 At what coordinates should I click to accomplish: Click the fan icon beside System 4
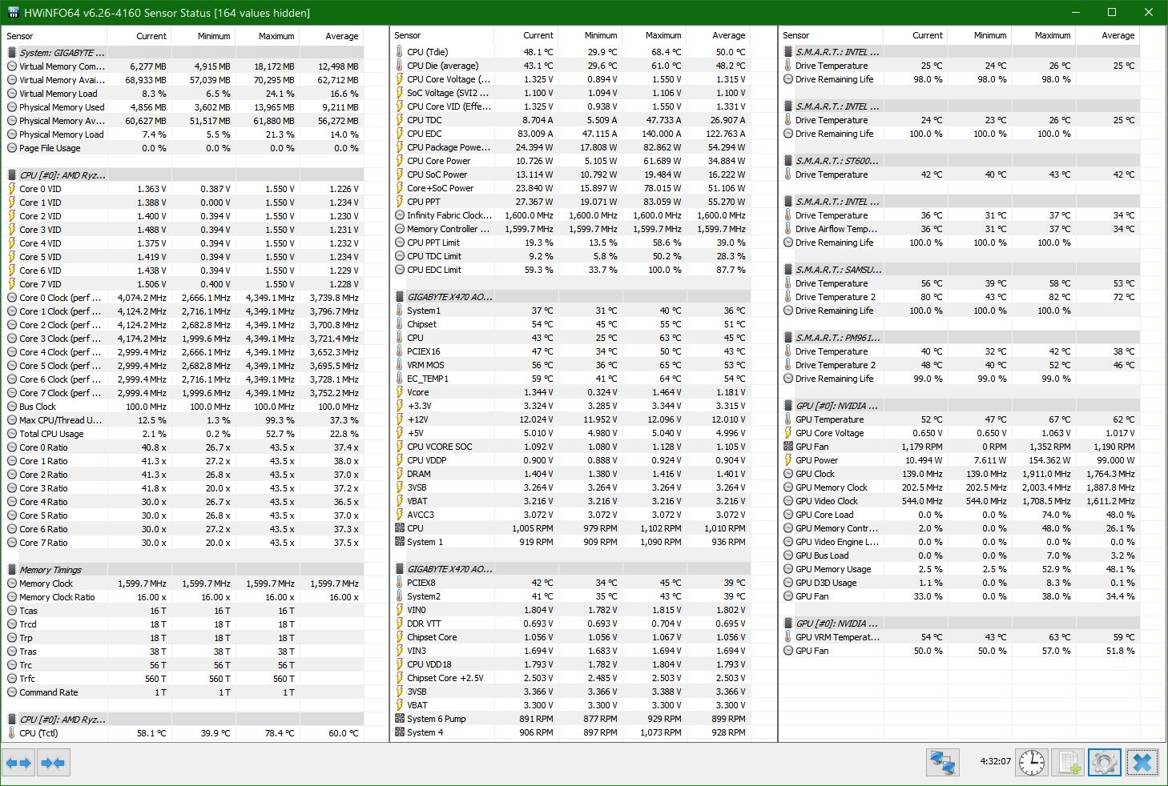pos(400,732)
